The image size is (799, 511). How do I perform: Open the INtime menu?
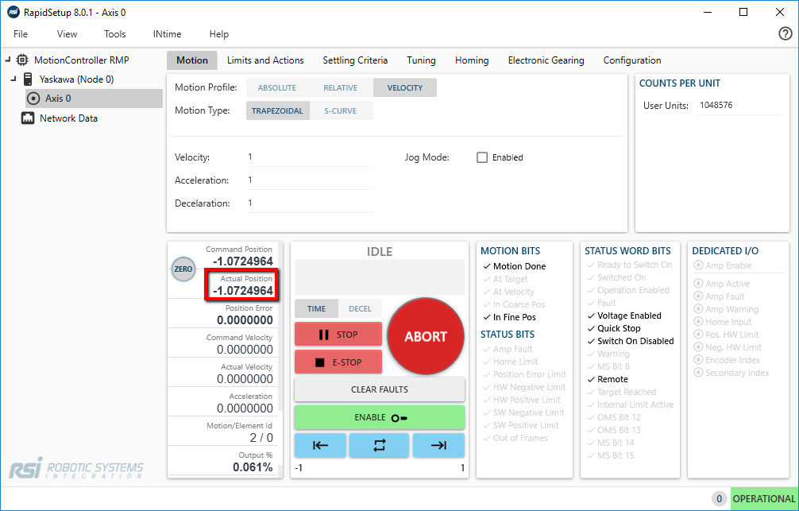pyautogui.click(x=167, y=34)
